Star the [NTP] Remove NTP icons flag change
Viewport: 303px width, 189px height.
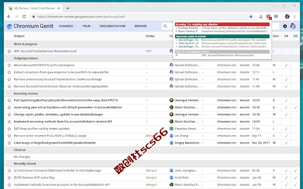(9, 178)
